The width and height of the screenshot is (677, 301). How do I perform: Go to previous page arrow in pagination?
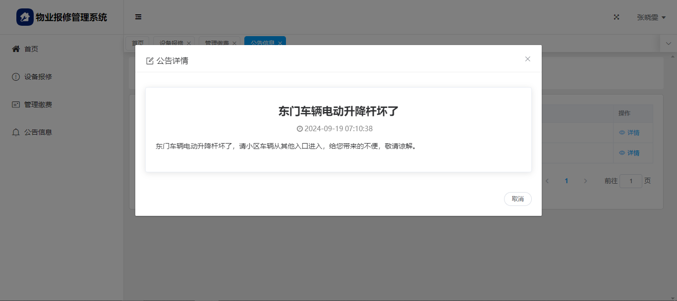547,181
